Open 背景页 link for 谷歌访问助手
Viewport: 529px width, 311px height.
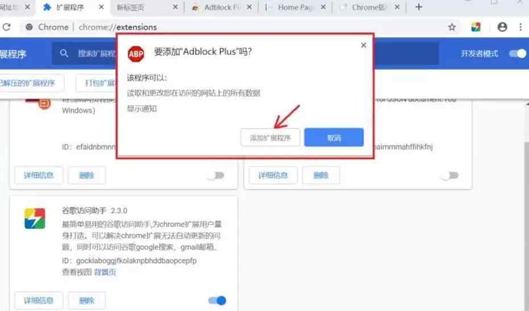click(105, 272)
